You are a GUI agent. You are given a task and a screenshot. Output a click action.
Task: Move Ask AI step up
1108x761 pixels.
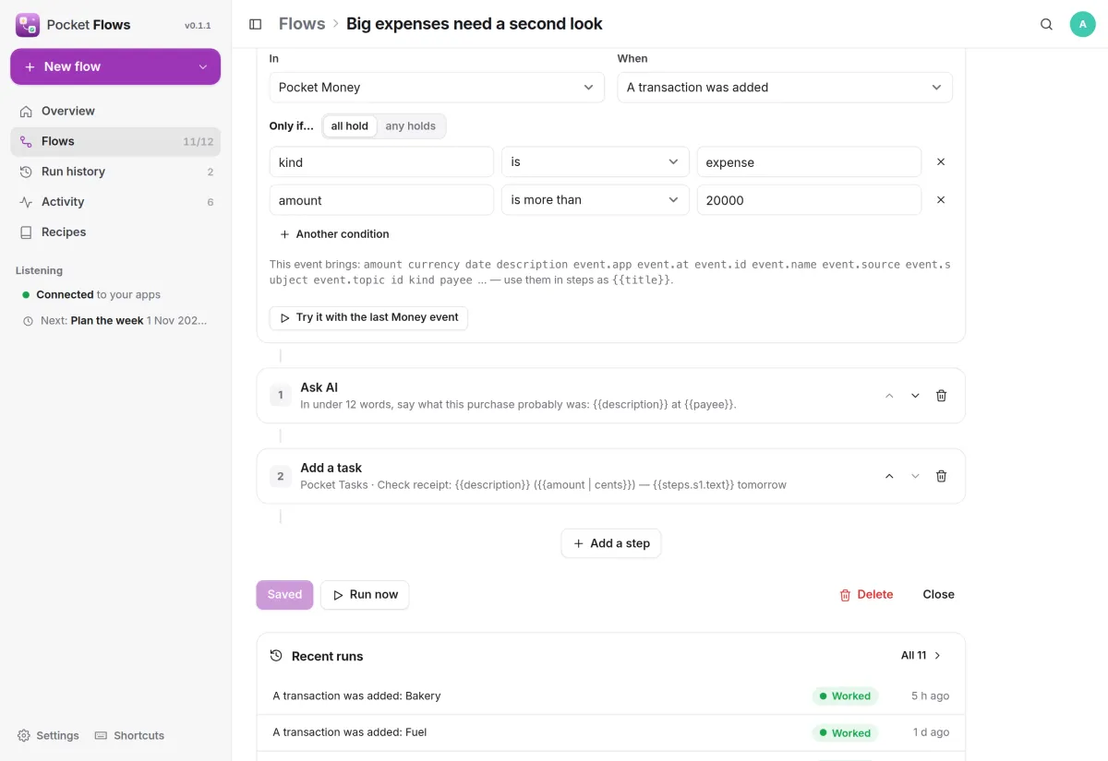point(889,396)
